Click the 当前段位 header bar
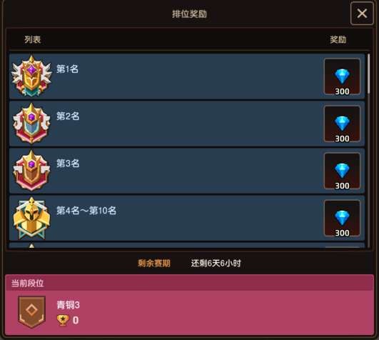 tap(190, 283)
